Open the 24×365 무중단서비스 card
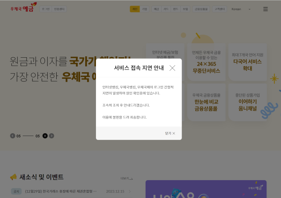Image resolution: width=281 pixels, height=198 pixels. (x=206, y=62)
